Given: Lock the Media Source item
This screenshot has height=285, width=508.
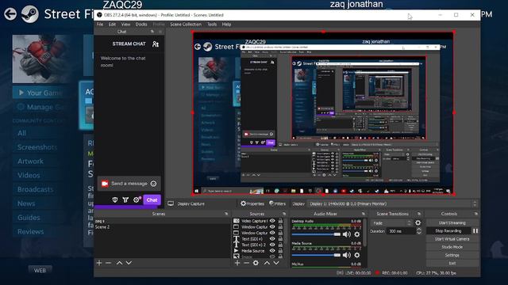Looking at the screenshot, I should tap(280, 251).
